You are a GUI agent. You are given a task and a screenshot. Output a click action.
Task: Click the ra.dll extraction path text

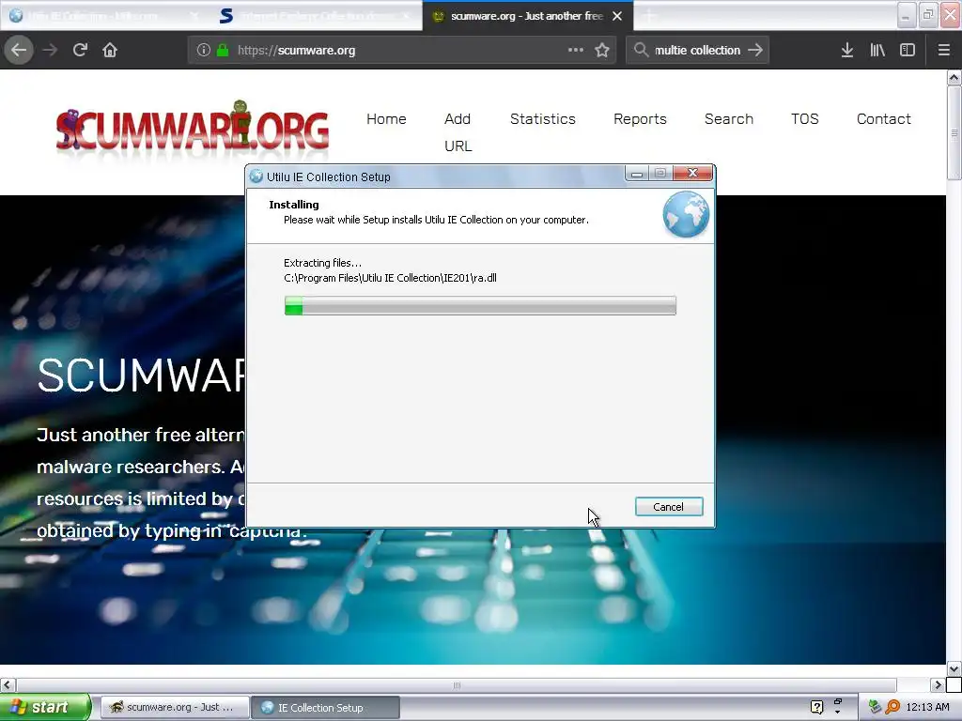[390, 278]
